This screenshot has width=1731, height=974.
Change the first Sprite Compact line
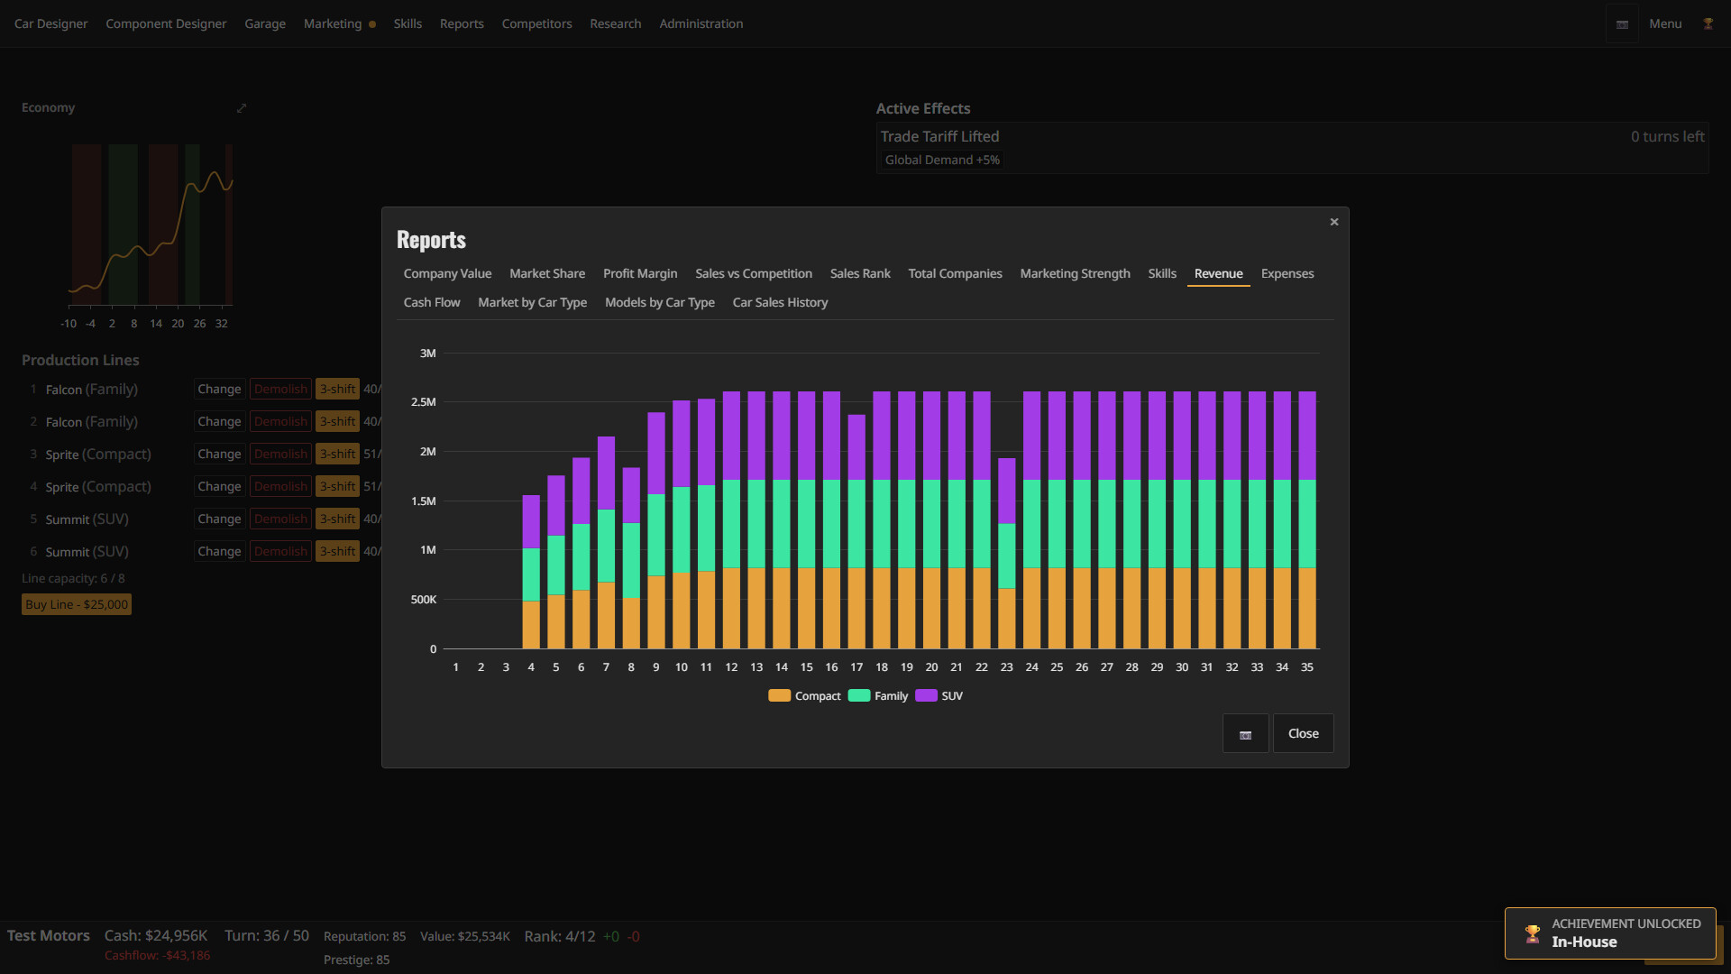coord(219,455)
